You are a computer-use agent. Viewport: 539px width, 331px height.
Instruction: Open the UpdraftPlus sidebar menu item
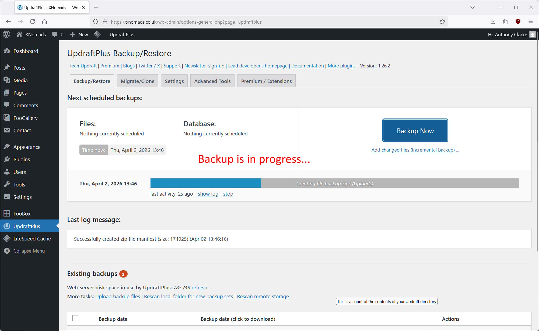pyautogui.click(x=27, y=226)
